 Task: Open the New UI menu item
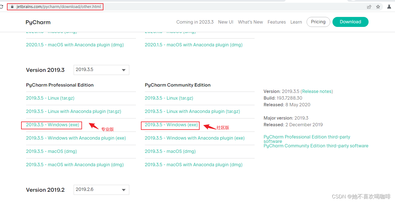(x=226, y=22)
